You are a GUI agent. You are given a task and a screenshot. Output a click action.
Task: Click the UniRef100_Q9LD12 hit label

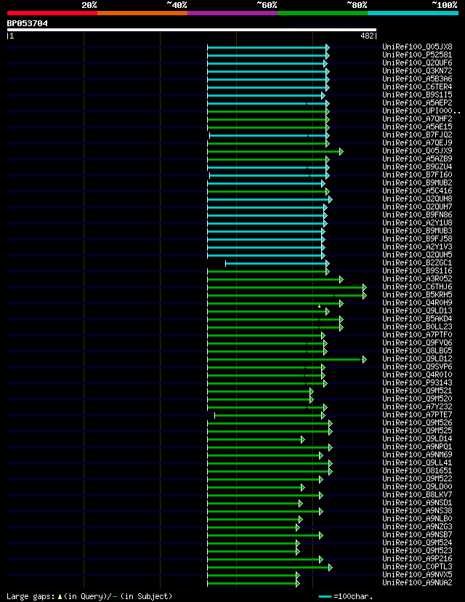coord(417,359)
